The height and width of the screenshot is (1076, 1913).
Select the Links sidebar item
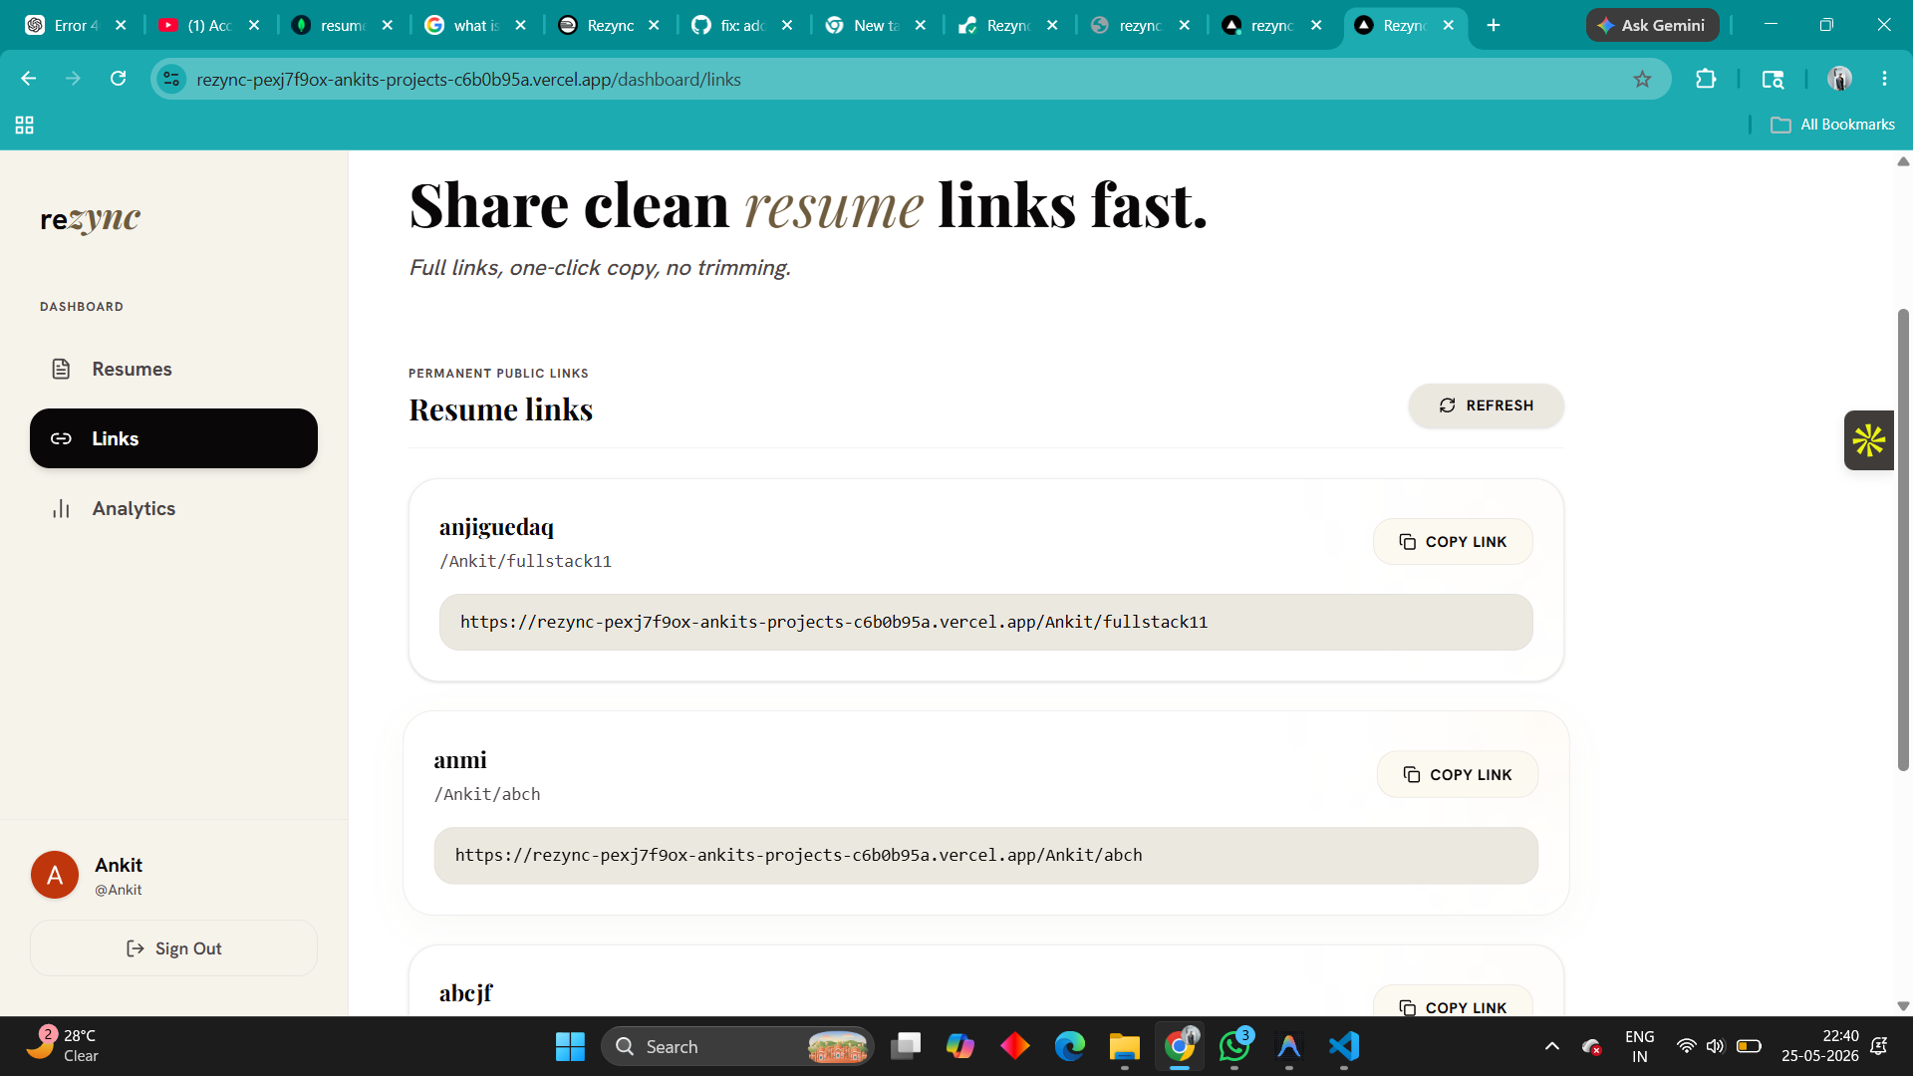[173, 438]
